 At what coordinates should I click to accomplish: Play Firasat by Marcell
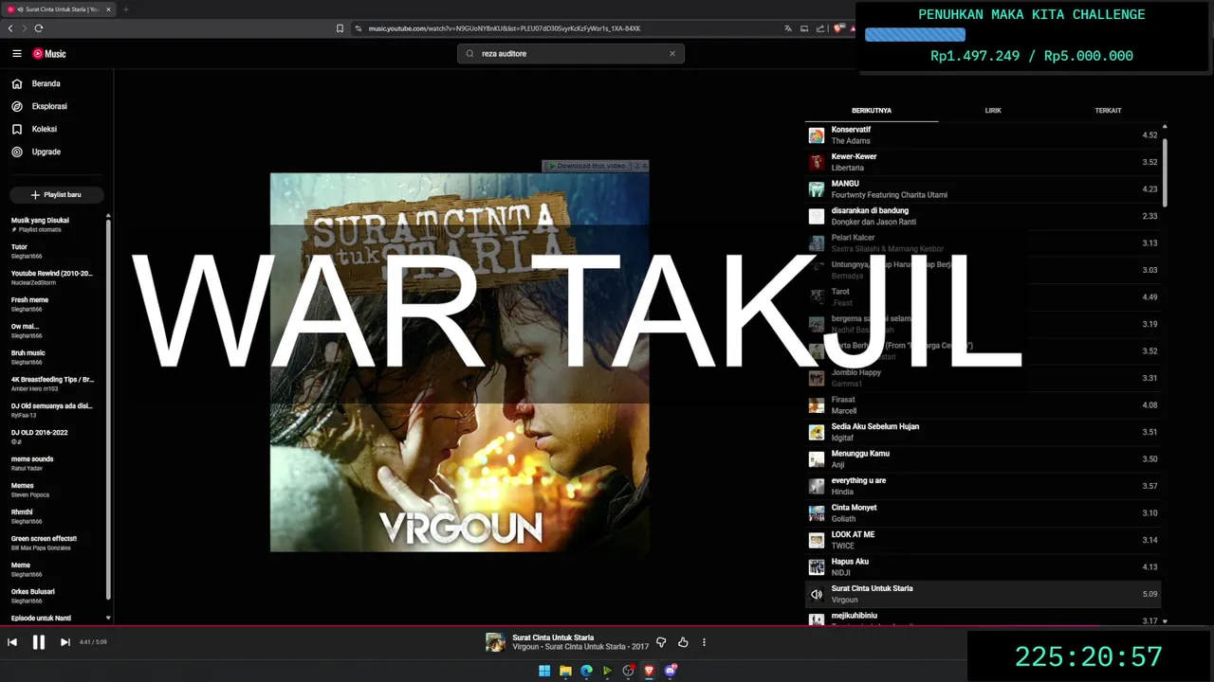[983, 405]
